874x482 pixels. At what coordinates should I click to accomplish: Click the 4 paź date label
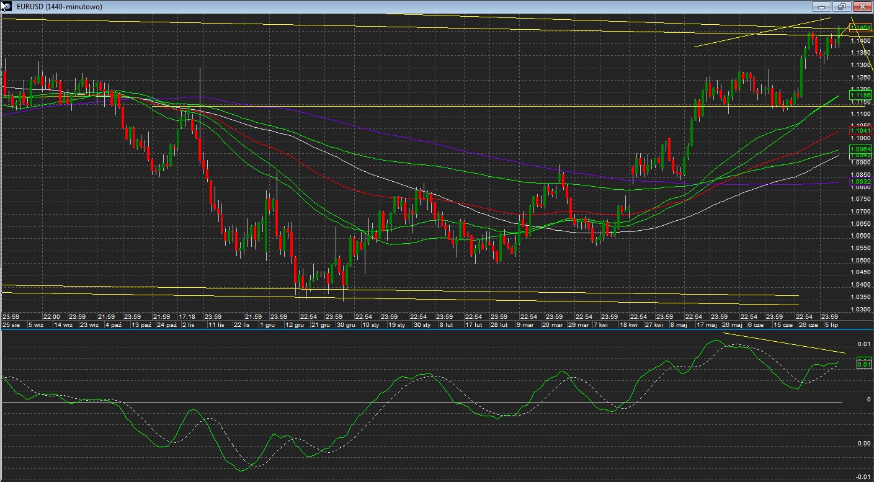pos(114,324)
